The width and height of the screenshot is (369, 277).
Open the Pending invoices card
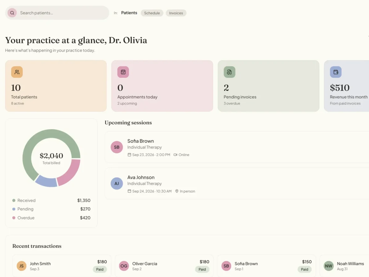(268, 86)
